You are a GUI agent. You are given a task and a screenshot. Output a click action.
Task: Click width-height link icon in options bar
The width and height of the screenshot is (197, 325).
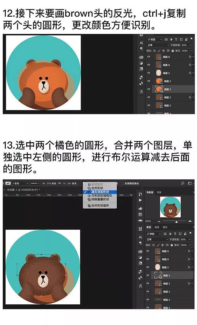[x=59, y=183]
